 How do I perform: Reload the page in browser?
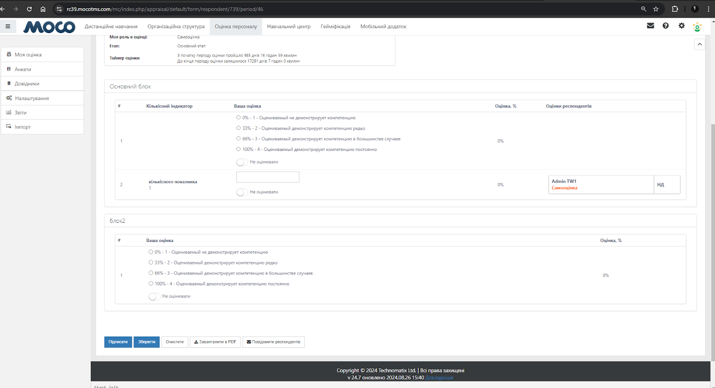(x=29, y=9)
